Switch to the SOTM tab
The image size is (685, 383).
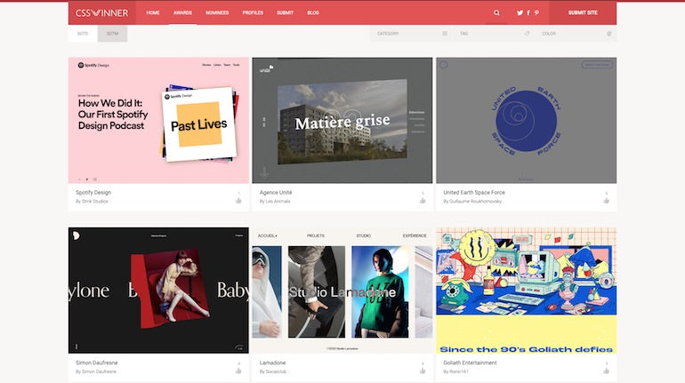[x=112, y=34]
